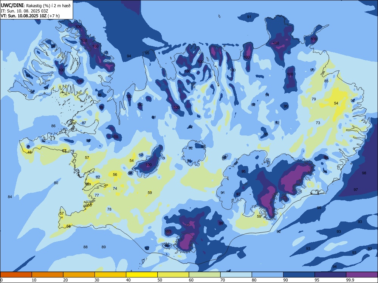Select the '58' coastal value
This screenshot has height=283, width=378.
pos(68,226)
